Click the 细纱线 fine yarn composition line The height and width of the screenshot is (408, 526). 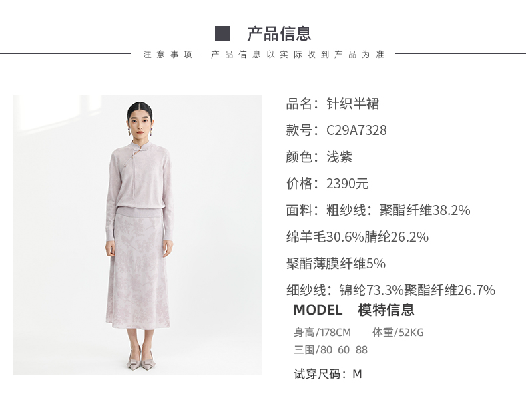(390, 290)
